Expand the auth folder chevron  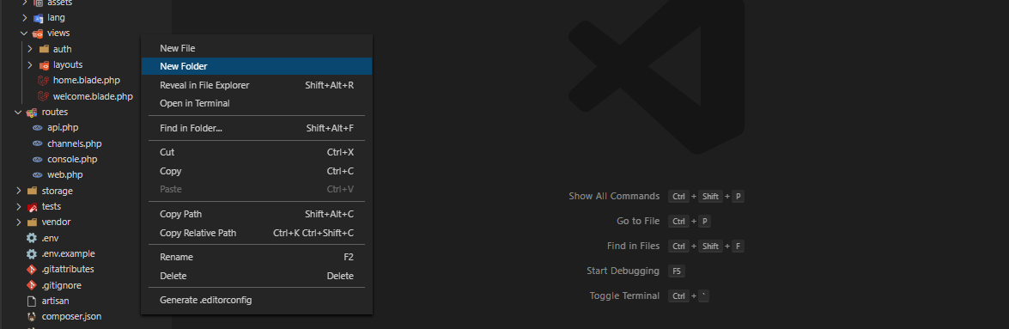click(x=30, y=49)
